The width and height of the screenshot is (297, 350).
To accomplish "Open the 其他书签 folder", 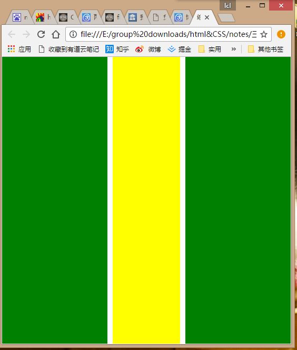I will [266, 49].
